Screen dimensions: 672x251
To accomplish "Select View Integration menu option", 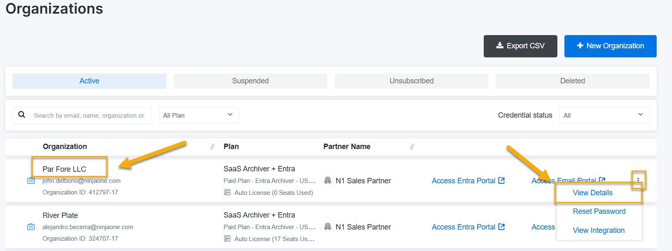I will point(598,230).
